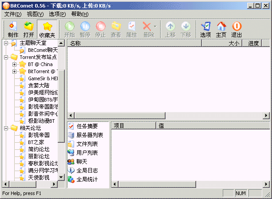272x199 pixels.
Task: Click the BitComet title bar application icon
Action: pos(6,6)
